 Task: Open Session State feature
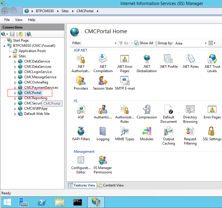pos(103,83)
